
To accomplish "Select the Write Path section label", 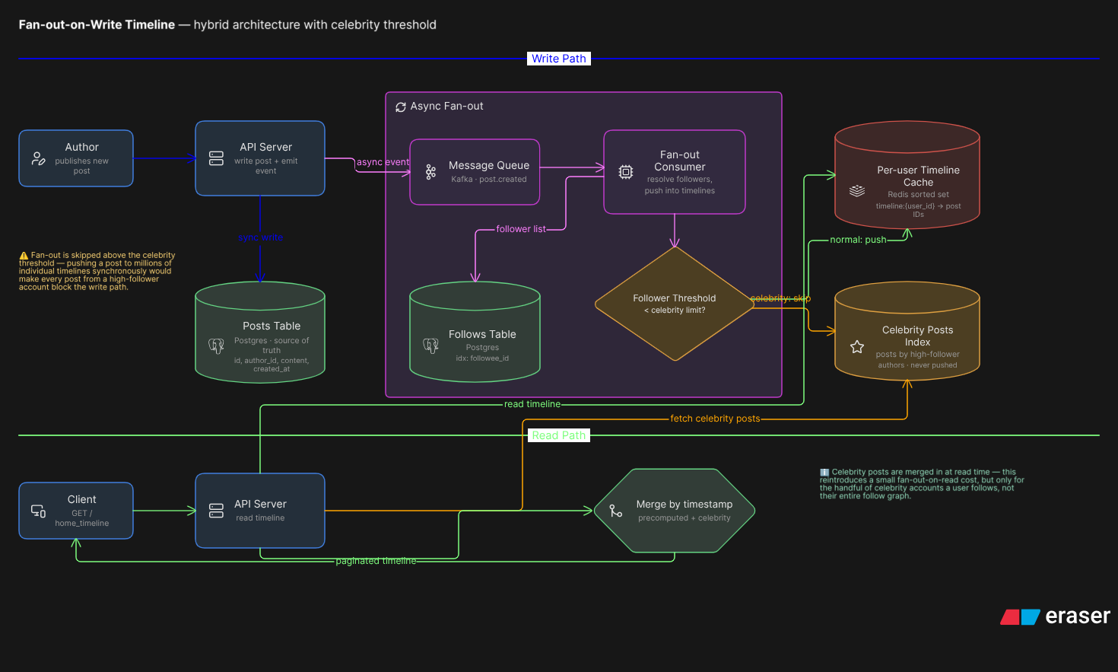I will (x=559, y=59).
